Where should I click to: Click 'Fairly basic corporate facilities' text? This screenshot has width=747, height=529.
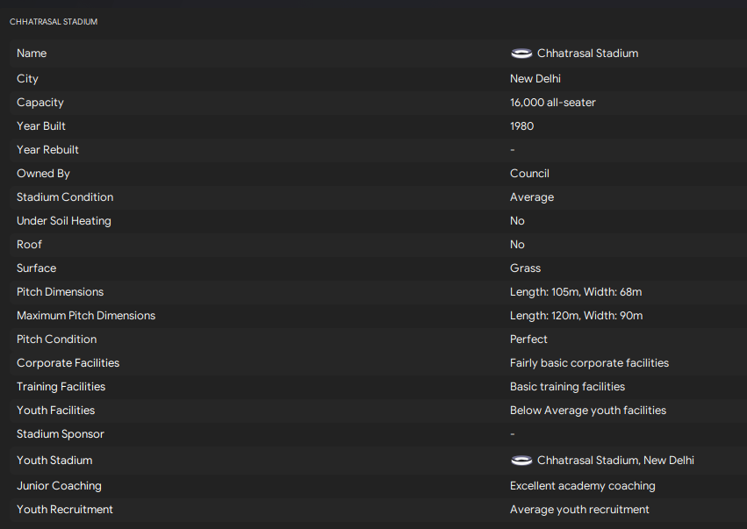[x=589, y=363]
